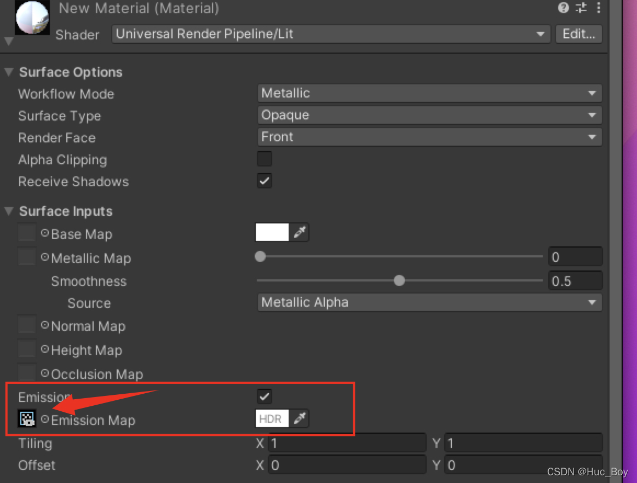637x483 pixels.
Task: Open the material help reference icon
Action: [x=563, y=8]
